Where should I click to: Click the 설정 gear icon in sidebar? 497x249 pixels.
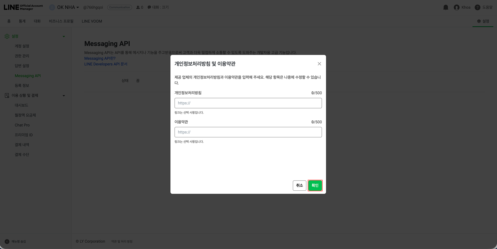click(7, 36)
